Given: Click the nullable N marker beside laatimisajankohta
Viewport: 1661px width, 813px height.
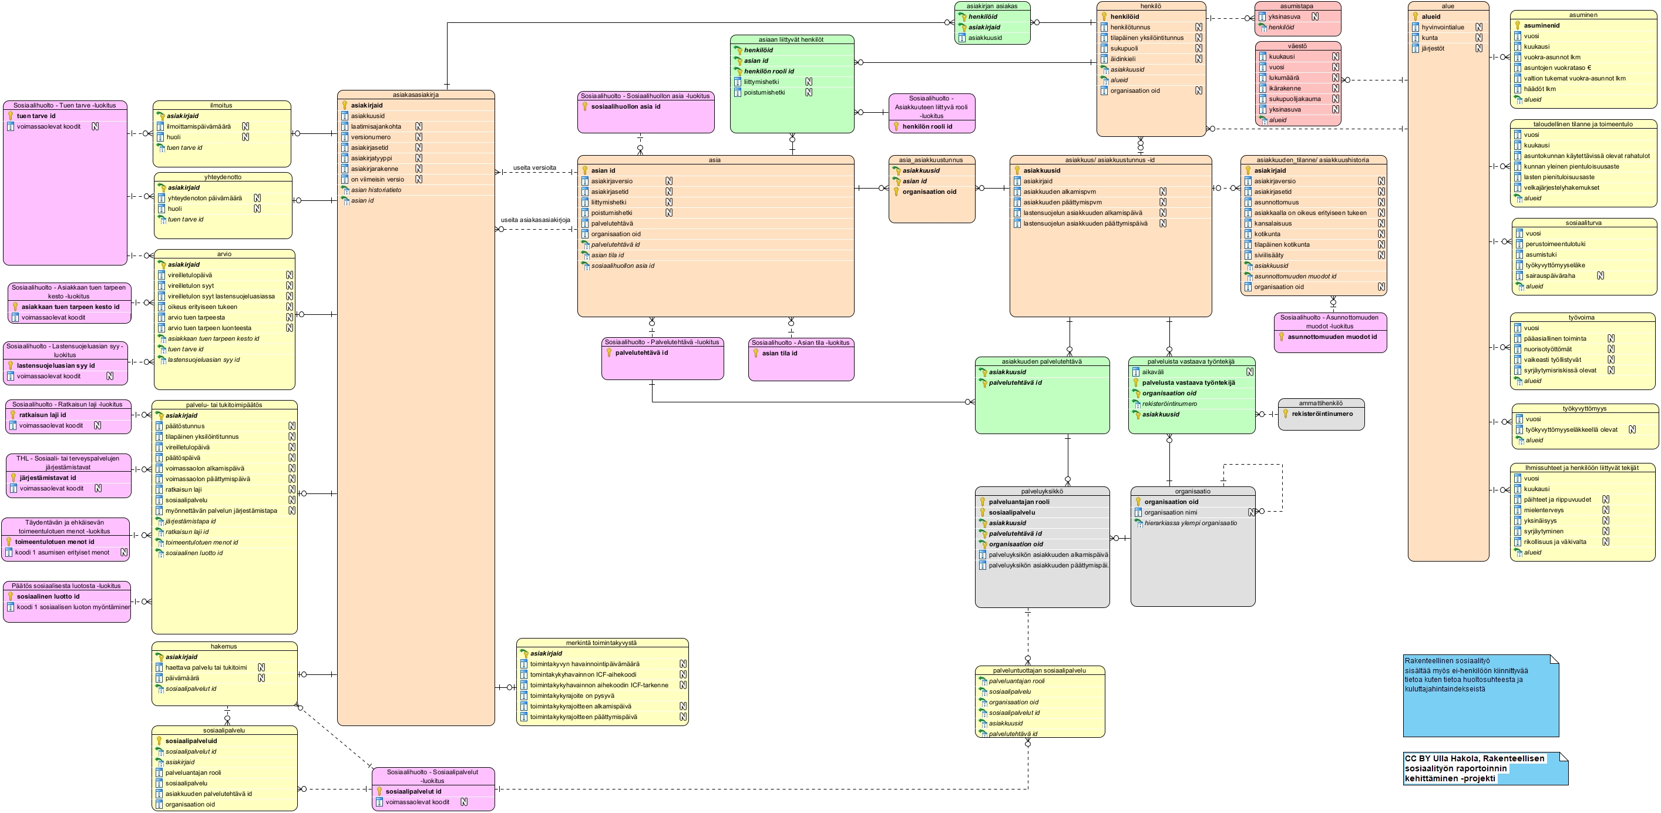Looking at the screenshot, I should coord(418,126).
